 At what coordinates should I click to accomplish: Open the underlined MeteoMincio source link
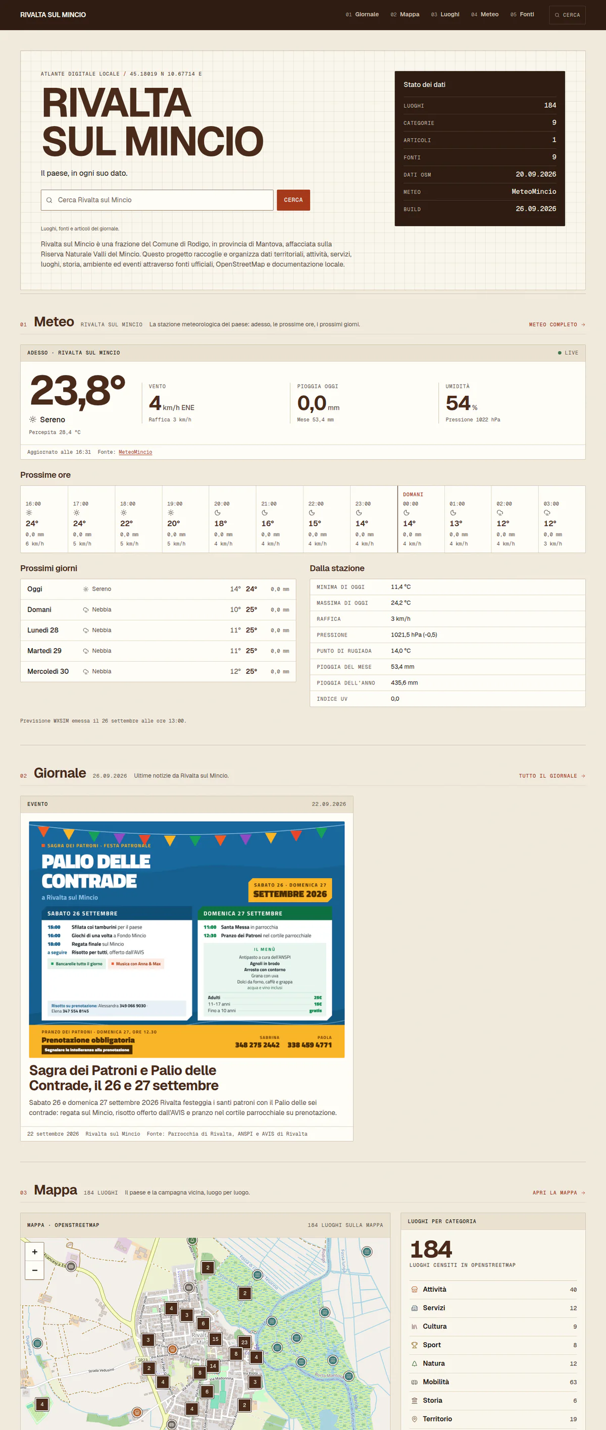pyautogui.click(x=135, y=452)
